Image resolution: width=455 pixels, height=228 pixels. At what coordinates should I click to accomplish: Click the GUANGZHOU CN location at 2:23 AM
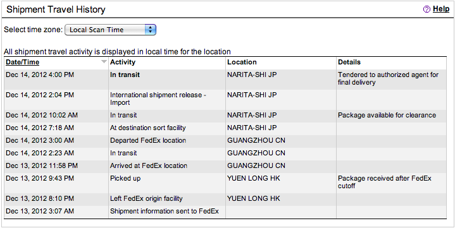point(256,153)
